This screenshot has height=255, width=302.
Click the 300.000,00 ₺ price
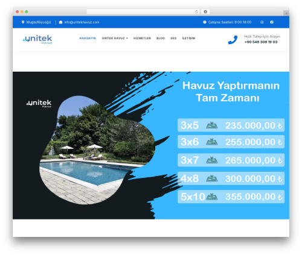point(254,179)
